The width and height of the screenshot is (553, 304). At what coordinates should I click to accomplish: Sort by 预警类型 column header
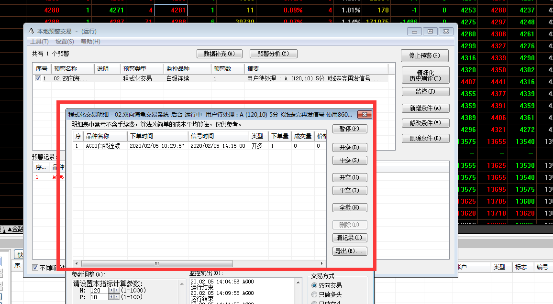(142, 69)
